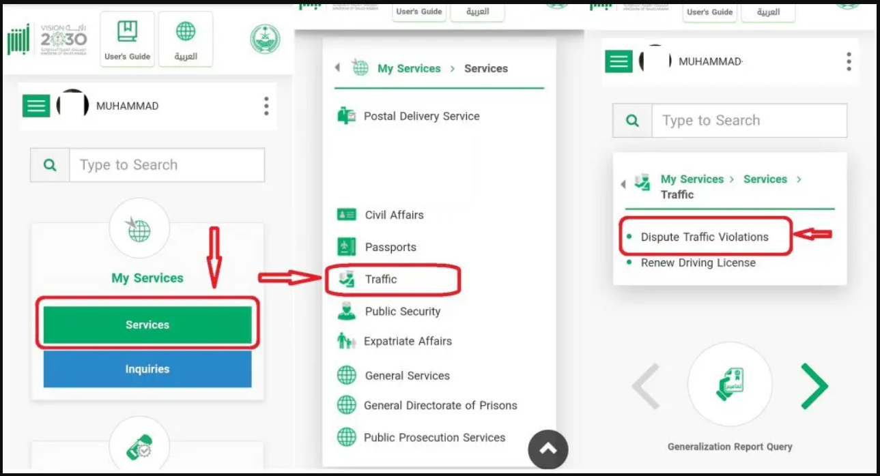Open Passports services
This screenshot has height=476, width=880.
click(x=391, y=247)
